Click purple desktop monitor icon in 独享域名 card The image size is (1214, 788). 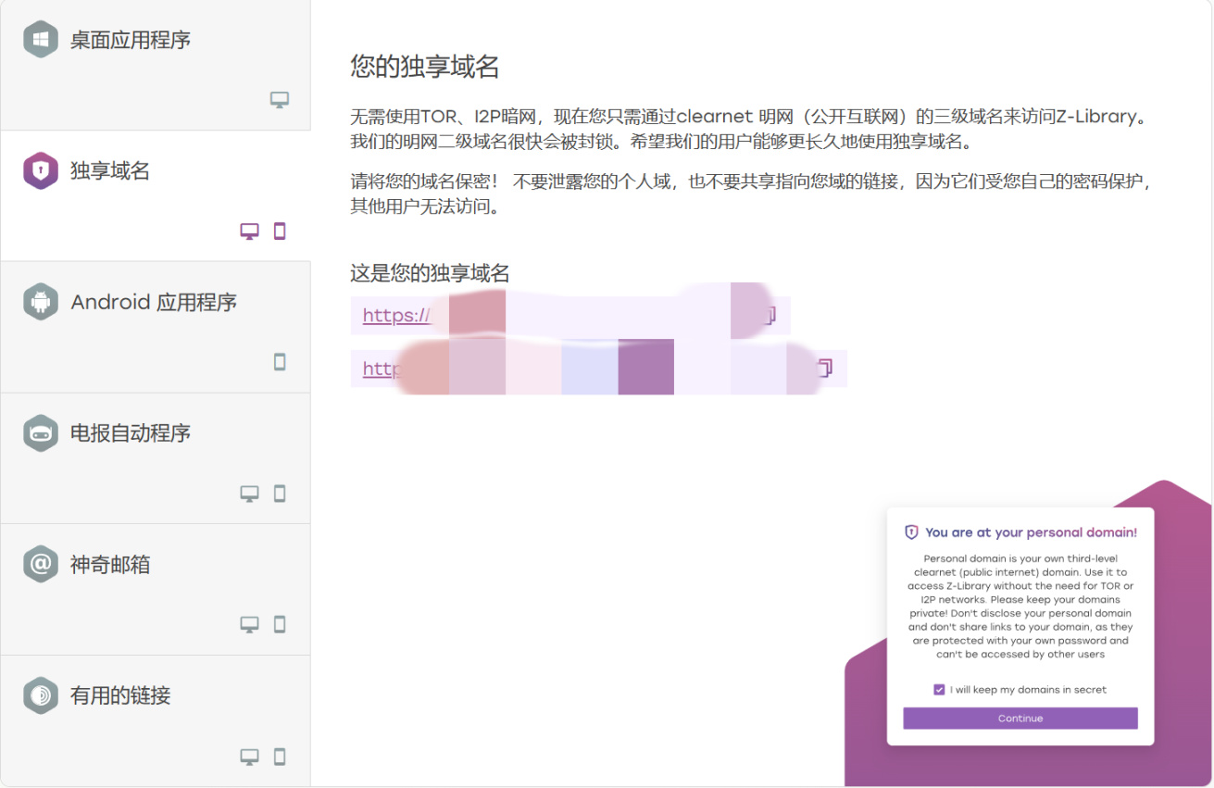tap(250, 231)
